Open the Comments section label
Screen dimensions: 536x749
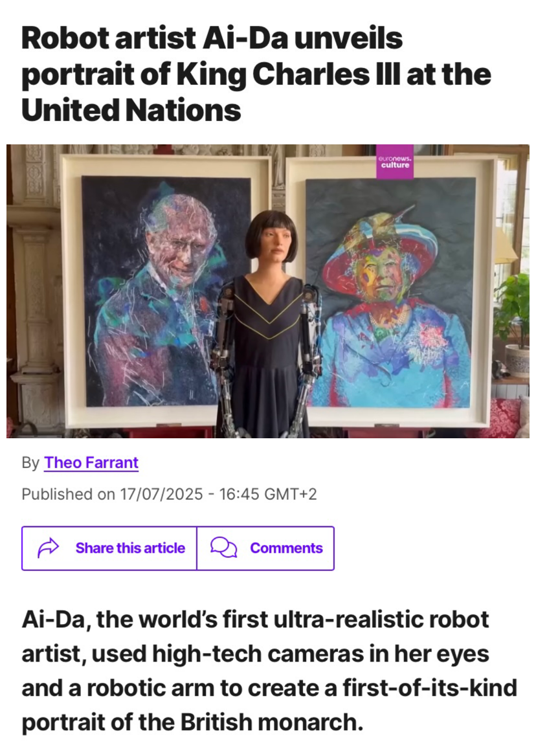tap(286, 548)
